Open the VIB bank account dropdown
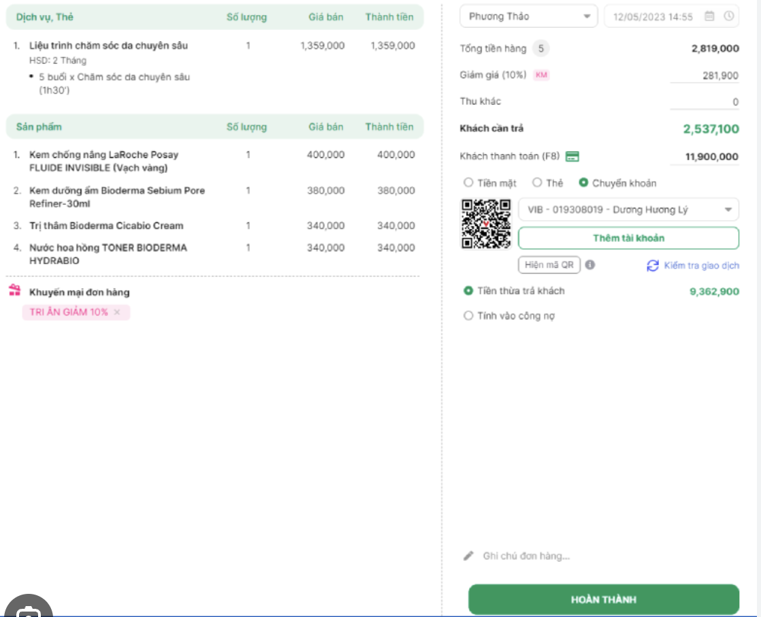761x617 pixels. pos(628,210)
